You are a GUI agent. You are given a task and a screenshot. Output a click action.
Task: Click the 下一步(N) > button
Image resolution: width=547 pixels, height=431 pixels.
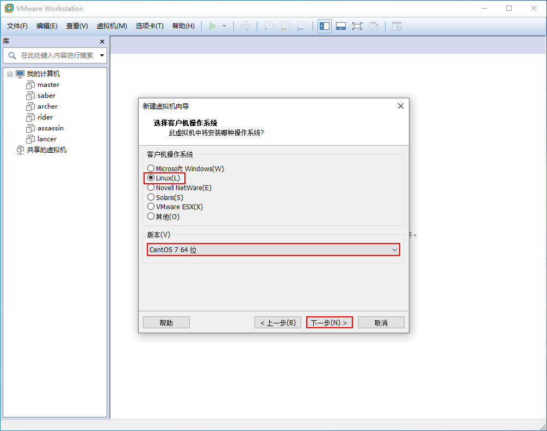click(x=329, y=322)
